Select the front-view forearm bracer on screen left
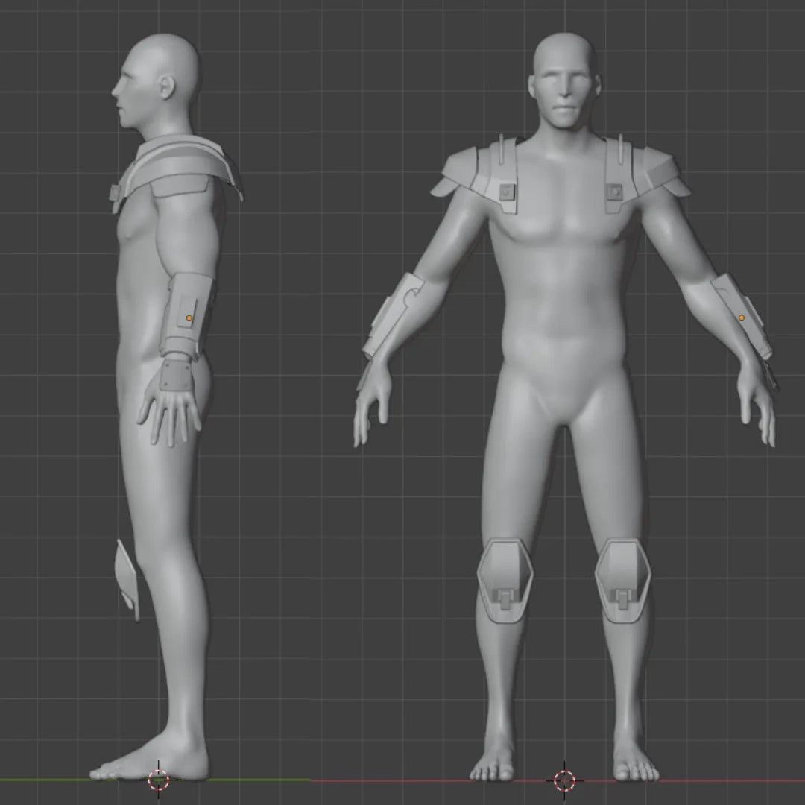 393,315
